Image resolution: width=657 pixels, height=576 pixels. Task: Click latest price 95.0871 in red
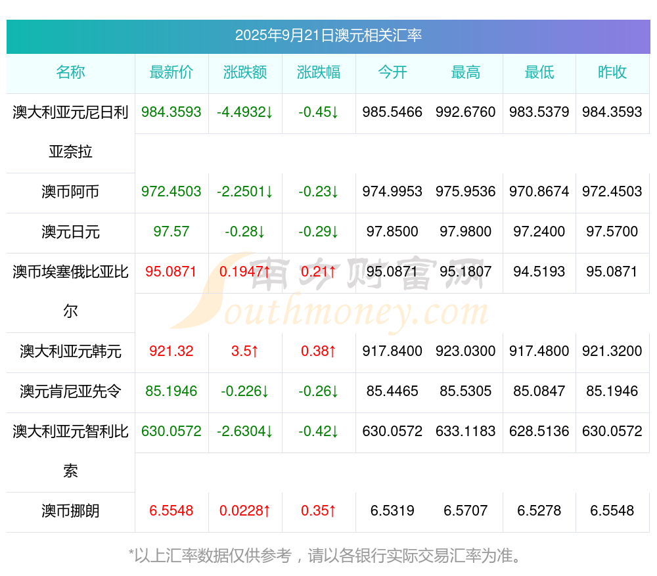[171, 271]
